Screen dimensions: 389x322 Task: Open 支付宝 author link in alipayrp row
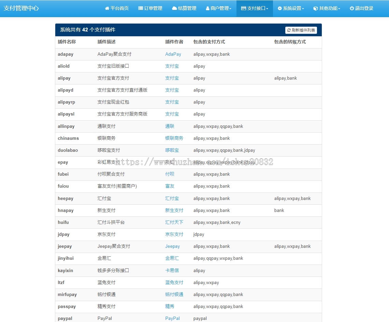pos(172,102)
